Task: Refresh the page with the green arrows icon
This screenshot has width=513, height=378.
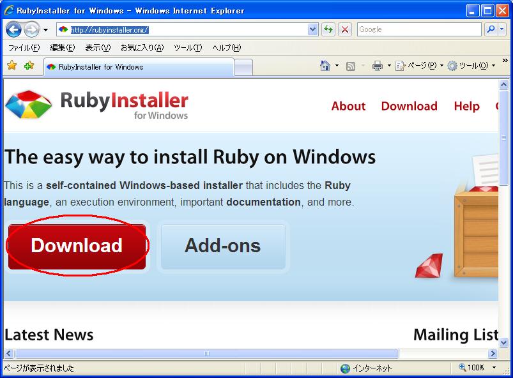Action: point(328,30)
